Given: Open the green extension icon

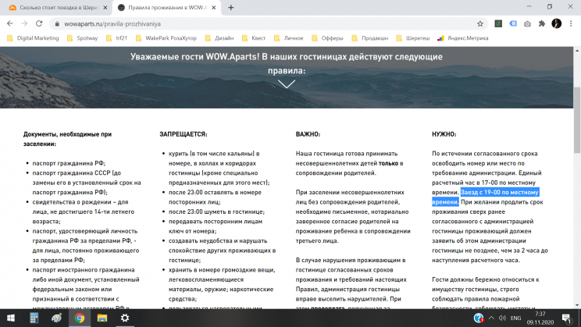Looking at the screenshot, I should [x=498, y=23].
